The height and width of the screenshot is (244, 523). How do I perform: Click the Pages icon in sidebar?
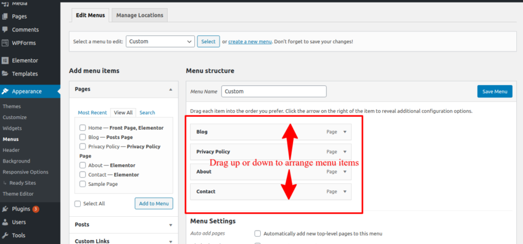point(5,17)
